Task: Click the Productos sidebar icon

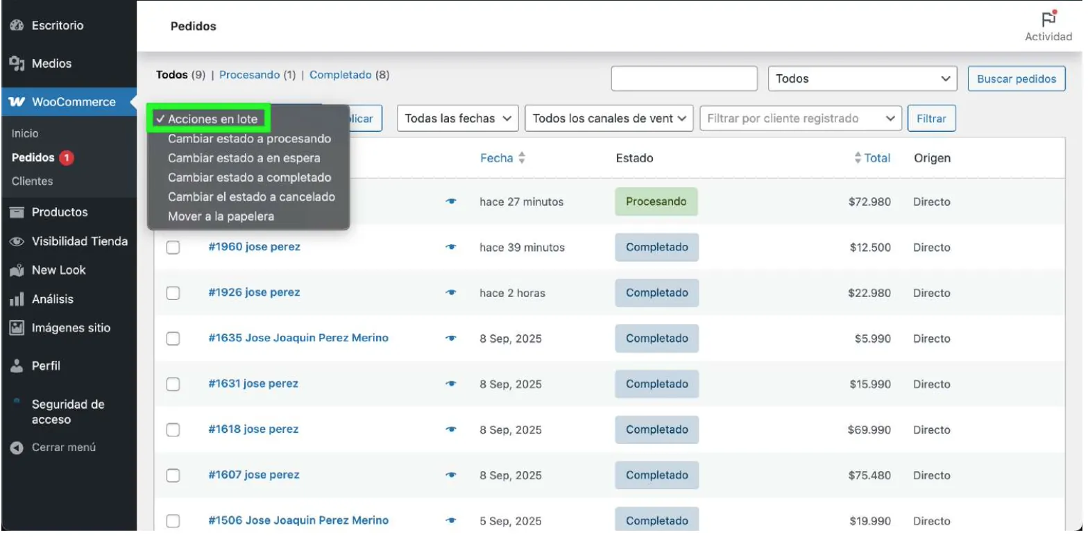Action: point(17,212)
